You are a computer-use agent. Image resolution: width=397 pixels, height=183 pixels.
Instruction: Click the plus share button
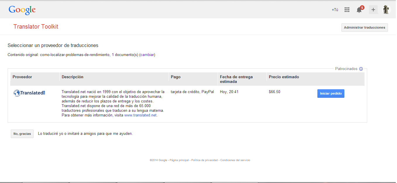(x=373, y=10)
